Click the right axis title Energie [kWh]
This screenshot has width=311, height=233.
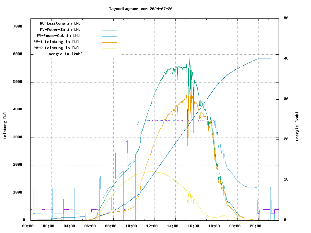297,126
